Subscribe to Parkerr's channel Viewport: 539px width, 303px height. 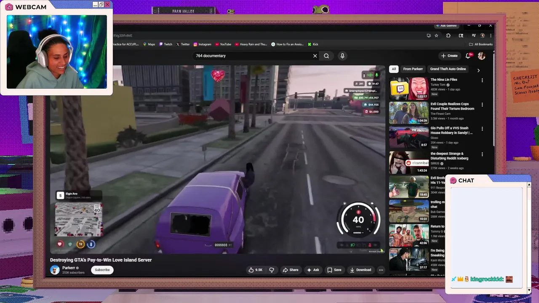tap(102, 270)
